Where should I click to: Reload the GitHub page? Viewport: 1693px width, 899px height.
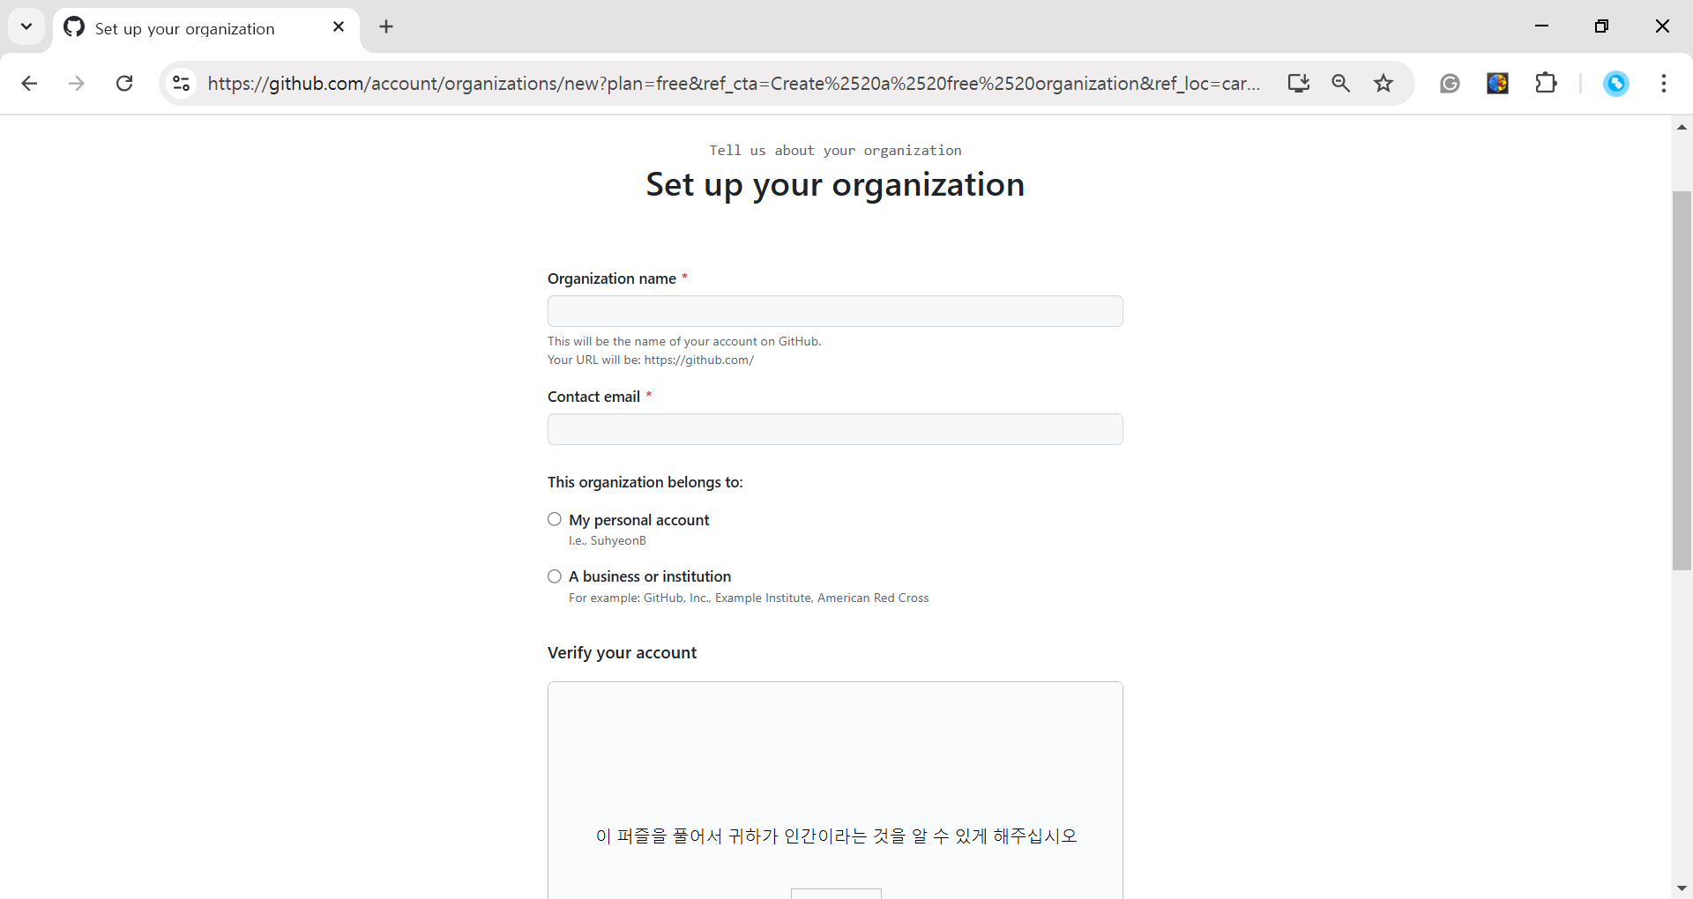pos(124,83)
